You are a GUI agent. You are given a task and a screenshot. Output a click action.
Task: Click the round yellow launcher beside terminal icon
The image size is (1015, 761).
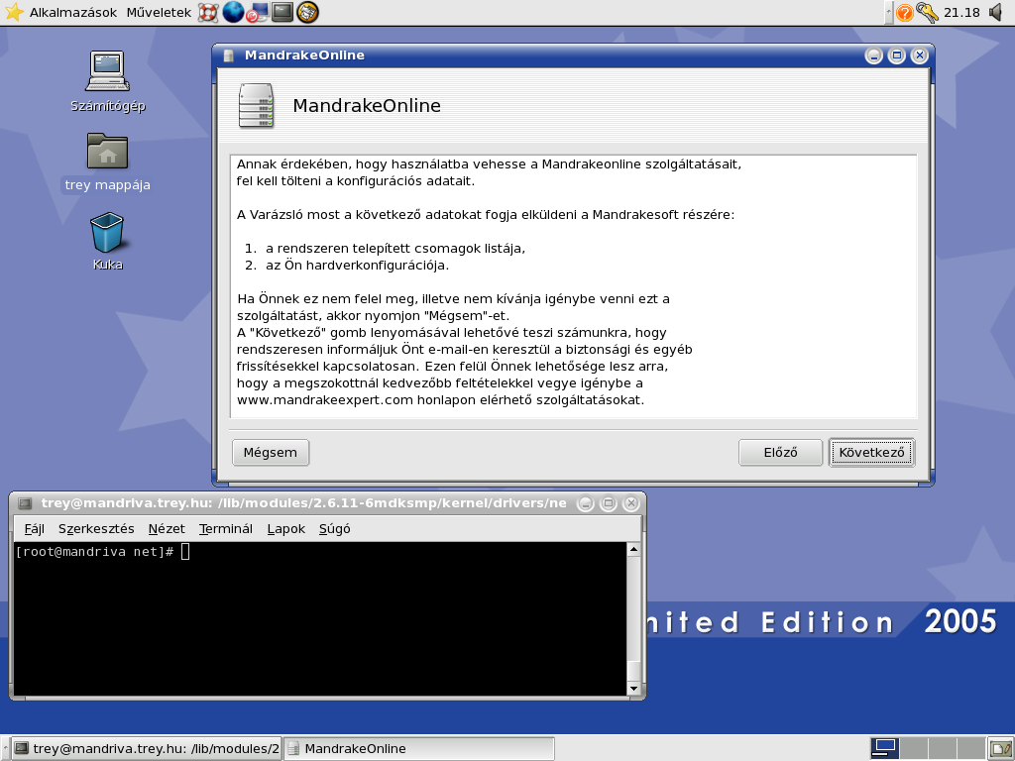point(307,12)
